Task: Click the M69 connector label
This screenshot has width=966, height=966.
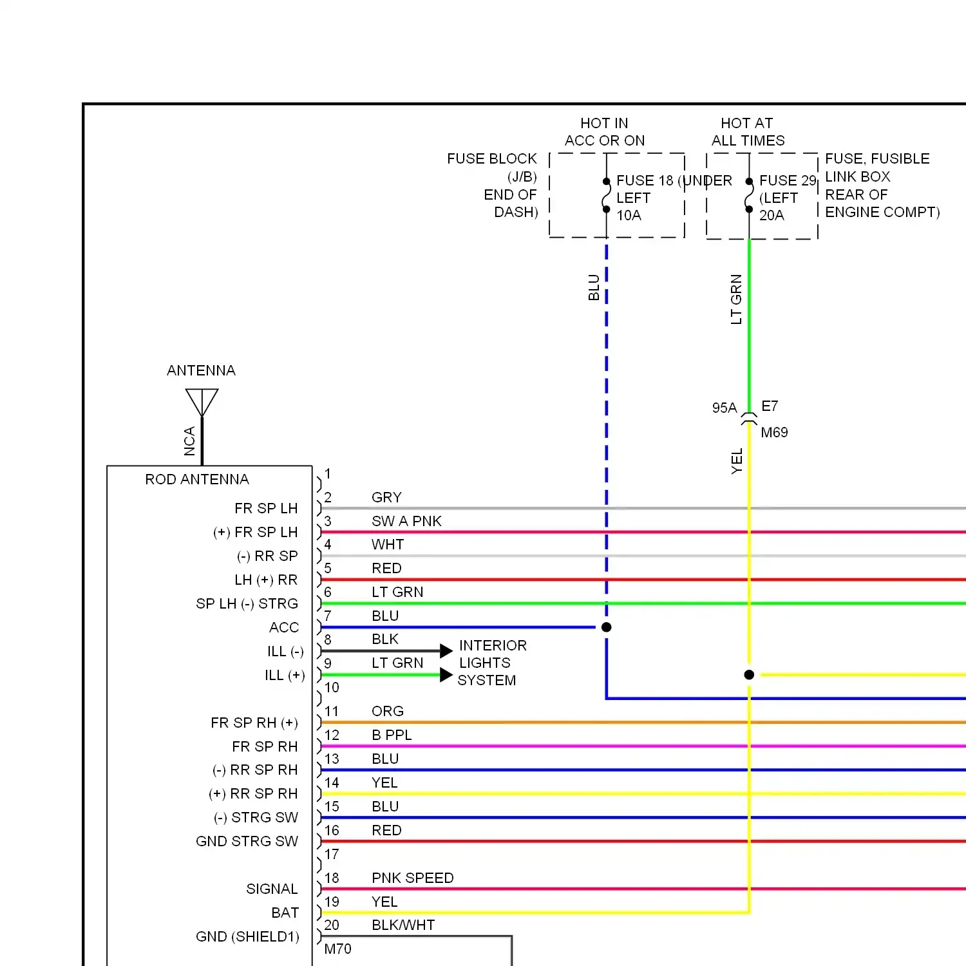Action: [774, 432]
